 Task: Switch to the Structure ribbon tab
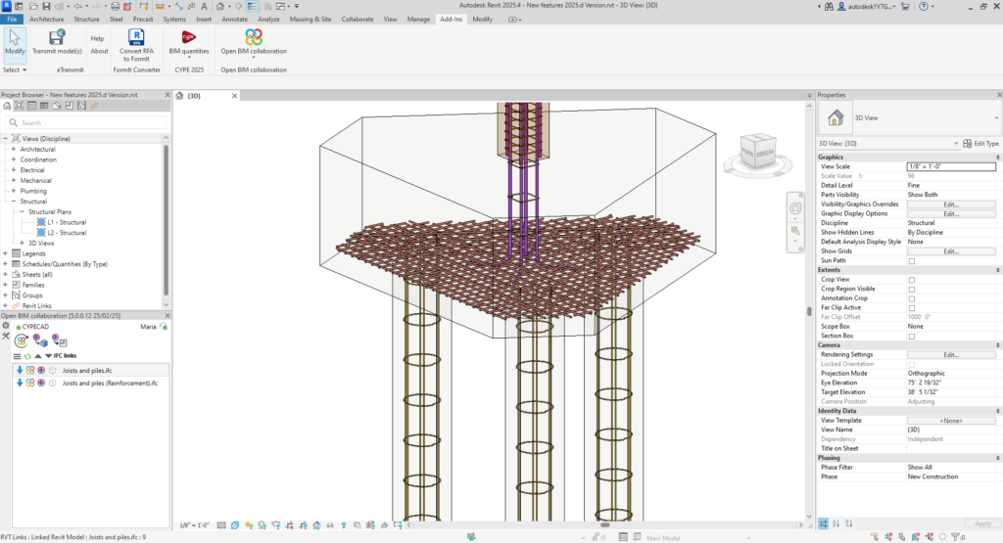pyautogui.click(x=86, y=19)
